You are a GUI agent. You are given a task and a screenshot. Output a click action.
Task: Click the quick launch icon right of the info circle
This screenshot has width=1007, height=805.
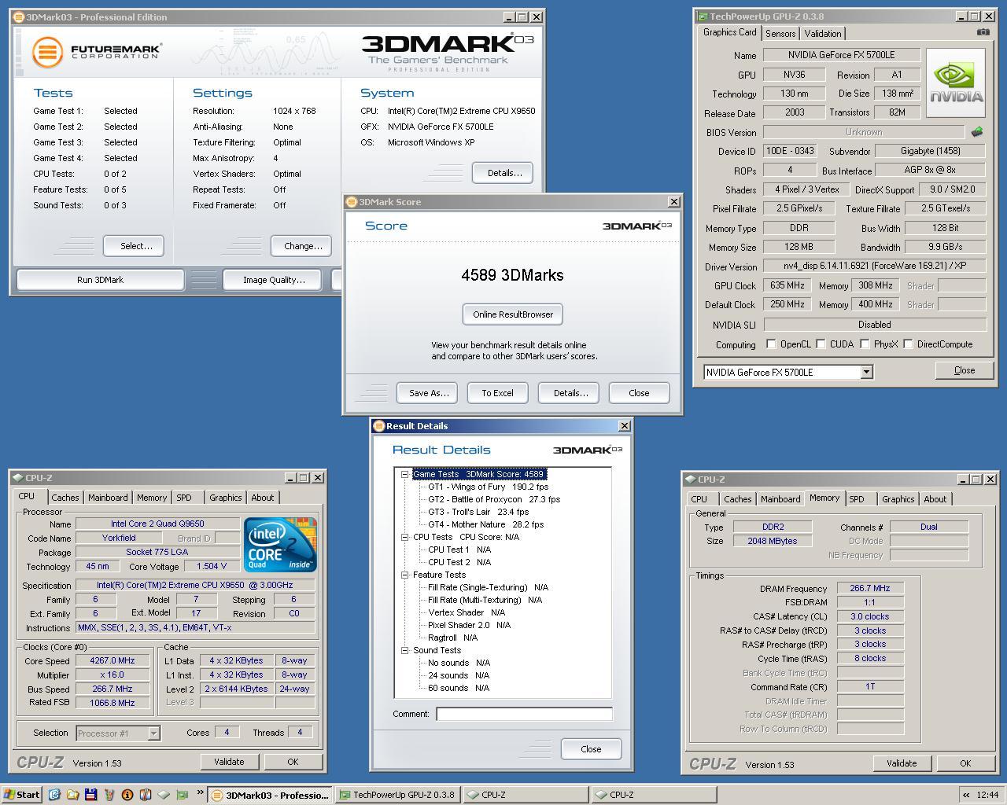tap(145, 795)
